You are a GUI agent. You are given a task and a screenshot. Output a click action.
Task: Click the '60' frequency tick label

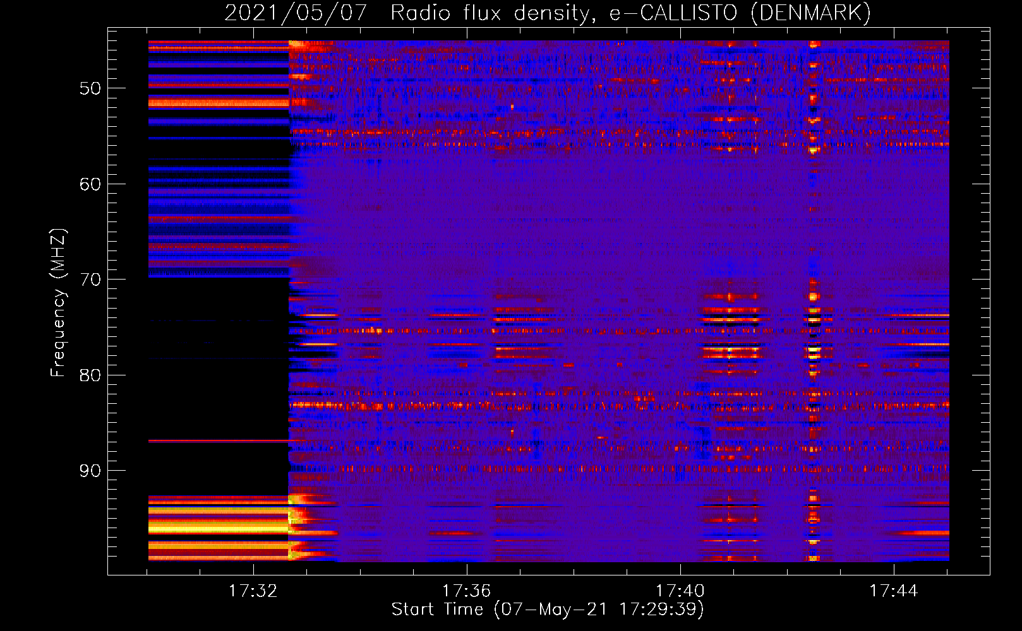coord(90,184)
